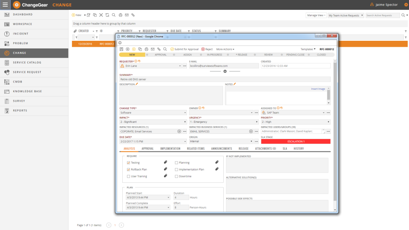Click the copy icon in RFC toolbar
The width and height of the screenshot is (409, 230).
140,49
